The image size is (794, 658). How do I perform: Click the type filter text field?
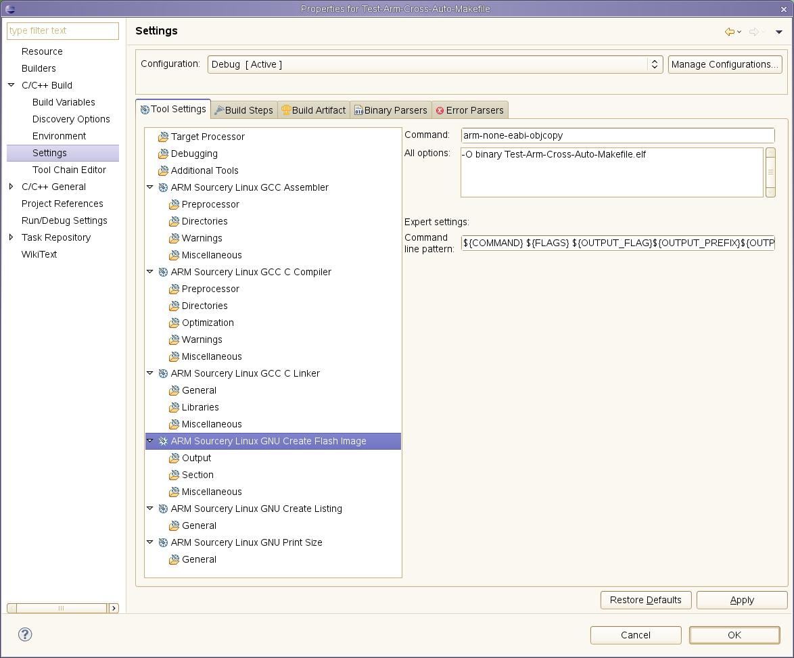pos(63,31)
